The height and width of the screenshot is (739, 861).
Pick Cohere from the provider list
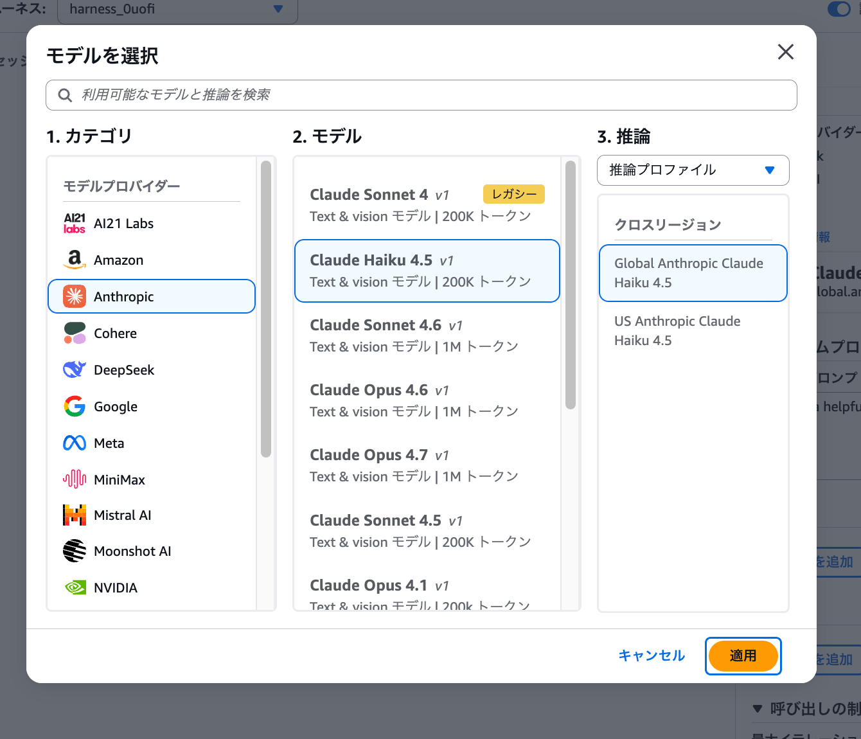[152, 333]
